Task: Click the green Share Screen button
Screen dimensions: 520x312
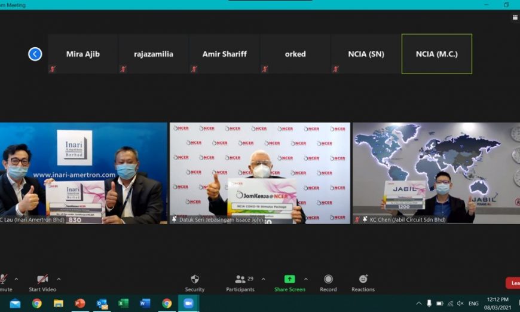Action: coord(289,283)
